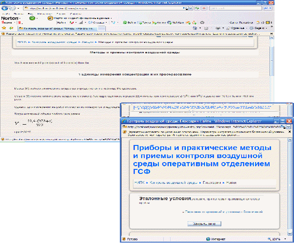Click the Norton logo on toolbar
Viewport: 294px width, 243px height.
(x=10, y=18)
